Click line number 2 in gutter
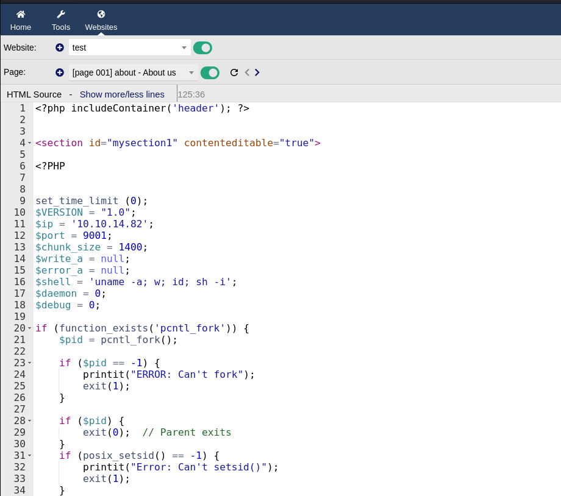Viewport: 561px width, 496px height. [x=23, y=119]
